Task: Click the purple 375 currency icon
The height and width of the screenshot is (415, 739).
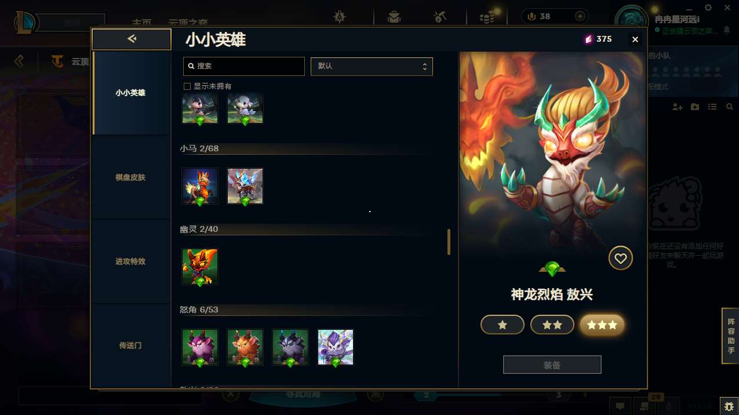Action: (588, 39)
